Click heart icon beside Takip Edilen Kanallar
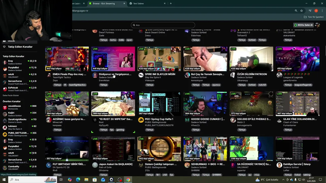The image size is (326, 183). [4, 47]
